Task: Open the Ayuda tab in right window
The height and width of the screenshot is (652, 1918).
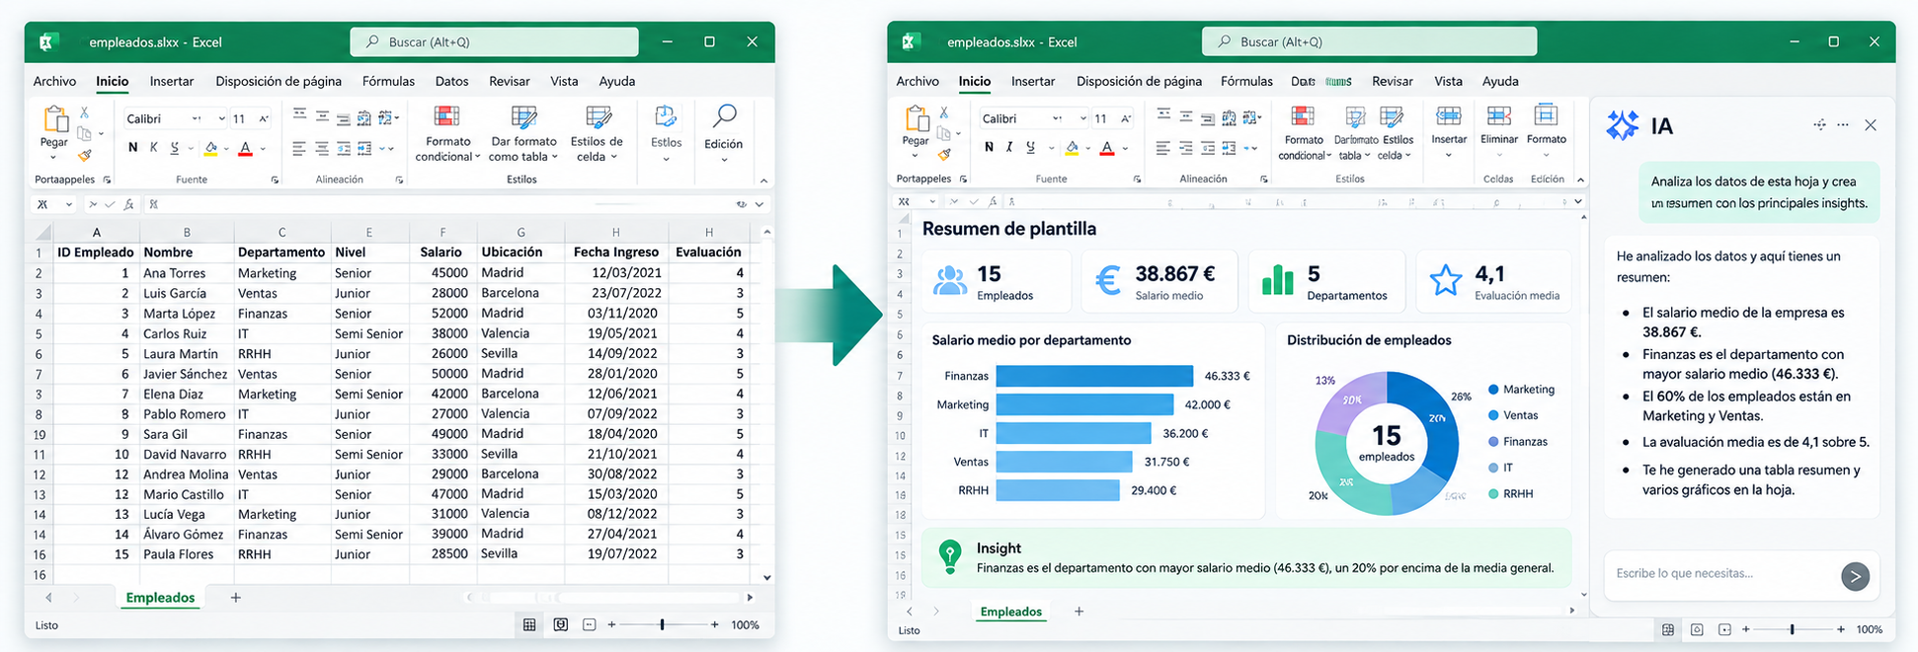Action: coord(1500,81)
